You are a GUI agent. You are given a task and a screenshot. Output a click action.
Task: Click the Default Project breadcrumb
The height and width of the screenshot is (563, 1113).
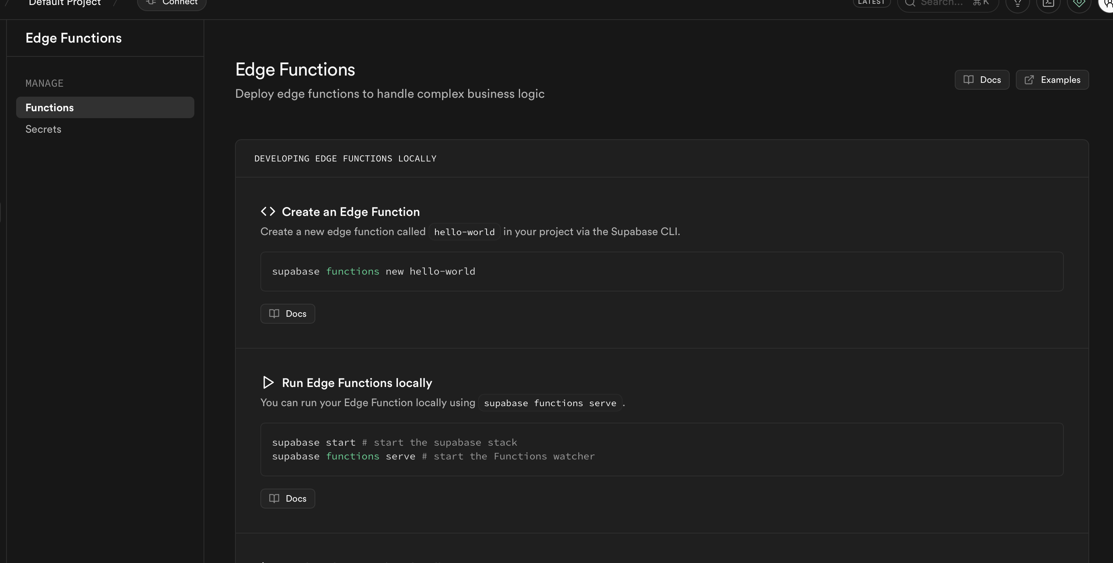coord(65,3)
